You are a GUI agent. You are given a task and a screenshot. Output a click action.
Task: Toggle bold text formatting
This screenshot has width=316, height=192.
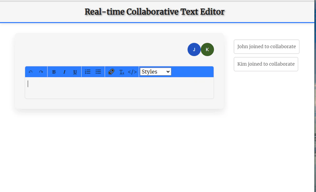[54, 72]
